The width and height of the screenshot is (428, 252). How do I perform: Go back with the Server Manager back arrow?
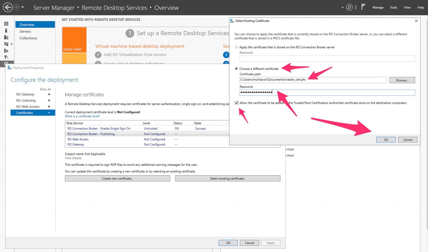pyautogui.click(x=8, y=7)
